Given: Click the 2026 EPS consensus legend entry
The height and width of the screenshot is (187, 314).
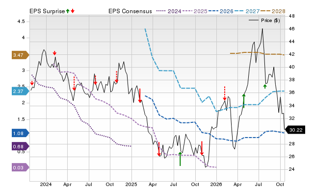Looking at the screenshot, I should tap(221, 11).
